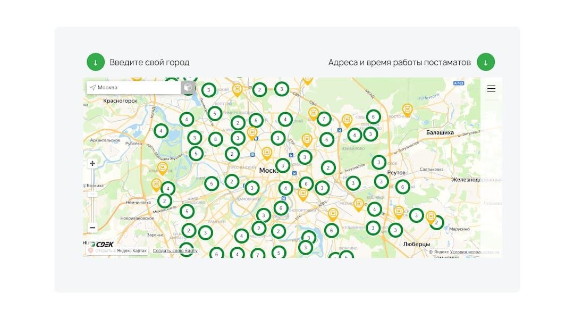The height and width of the screenshot is (319, 574).
Task: Select cluster 5 above the Новоивановское label
Action: pyautogui.click(x=187, y=211)
